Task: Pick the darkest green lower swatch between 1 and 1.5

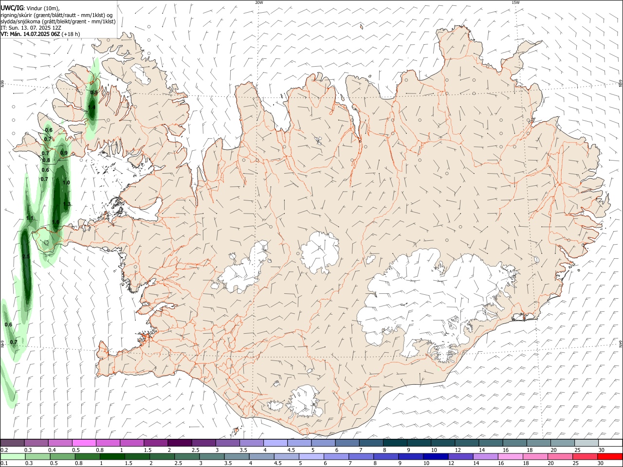Action: coord(112,456)
